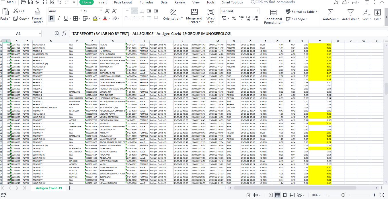
Task: Open the Data ribbon tab
Action: pos(164,2)
